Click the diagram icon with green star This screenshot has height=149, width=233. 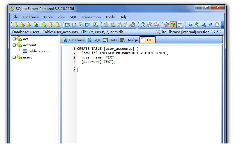click(96, 25)
